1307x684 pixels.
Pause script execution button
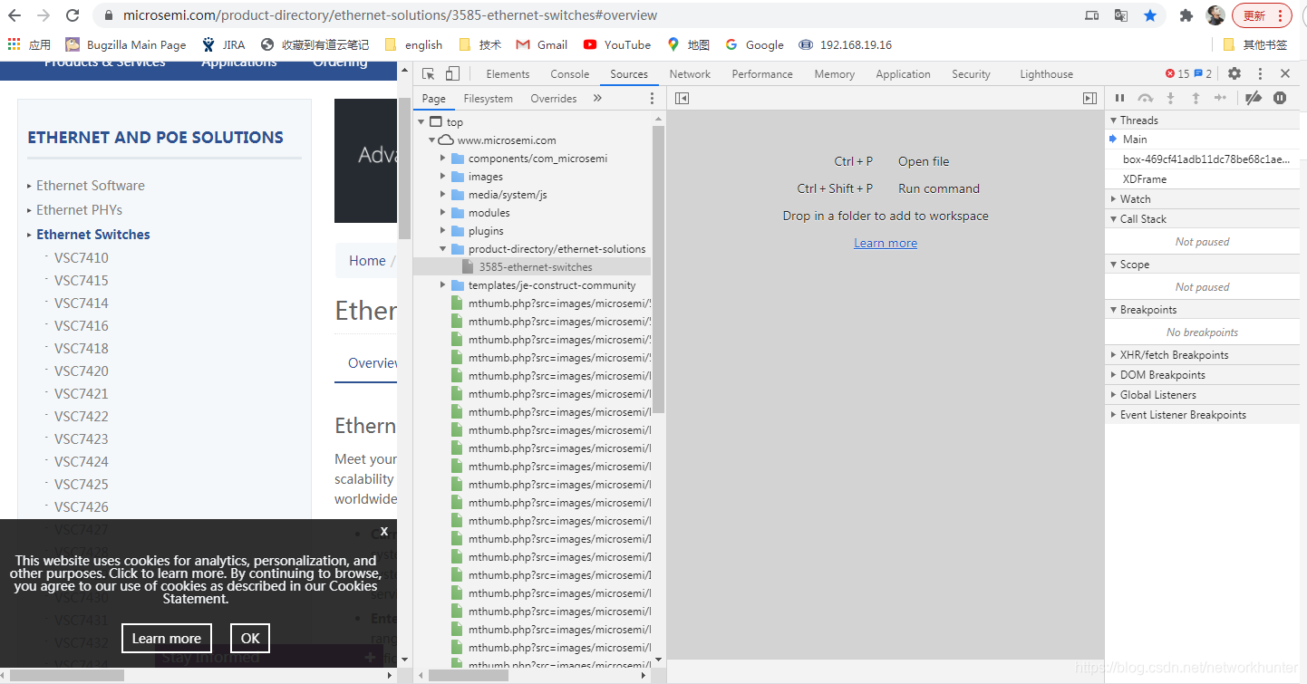click(1119, 98)
